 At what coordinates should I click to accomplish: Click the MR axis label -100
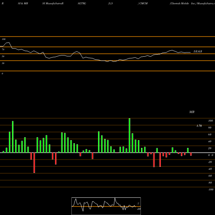[211, 190]
